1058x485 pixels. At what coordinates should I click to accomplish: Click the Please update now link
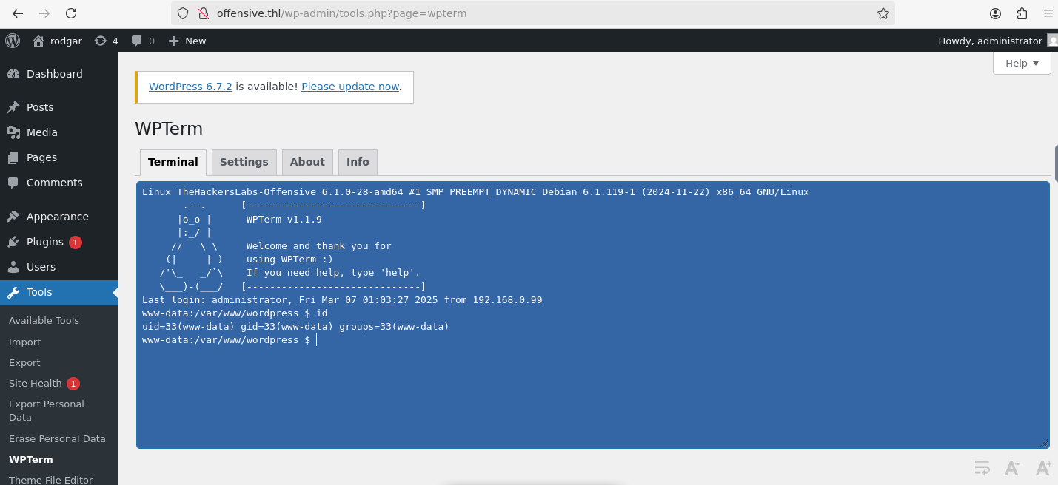point(350,87)
